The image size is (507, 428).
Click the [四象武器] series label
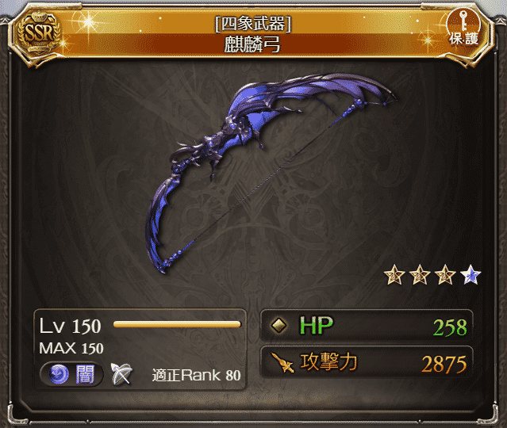click(253, 23)
